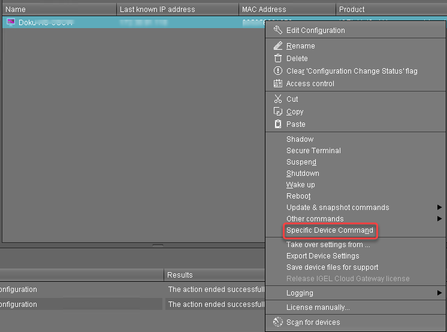Click the scissors icon for Cut
This screenshot has width=447, height=332.
[x=277, y=99]
